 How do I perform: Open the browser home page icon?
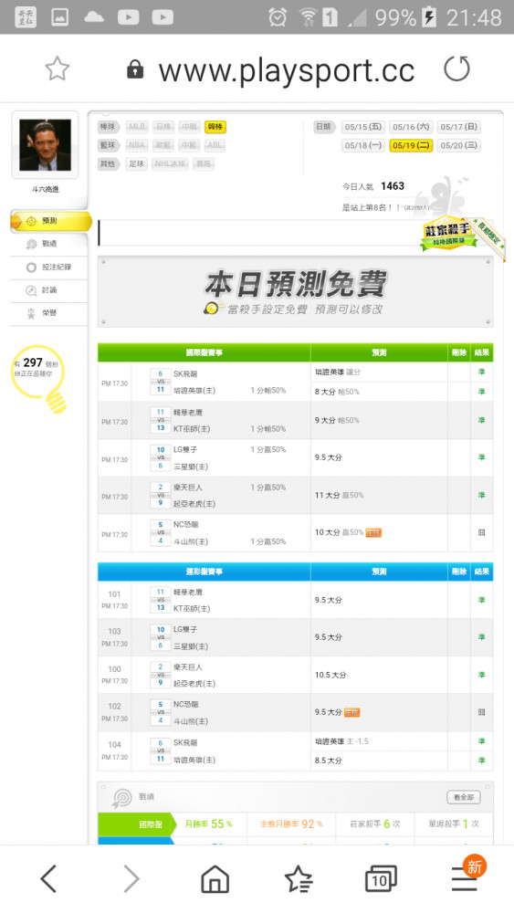pos(215,878)
